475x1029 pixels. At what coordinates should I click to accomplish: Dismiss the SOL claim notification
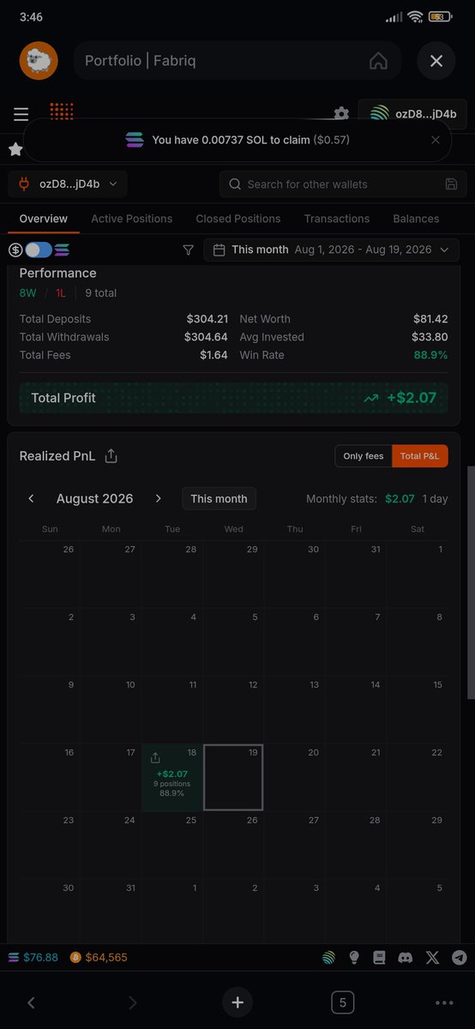[x=436, y=140]
